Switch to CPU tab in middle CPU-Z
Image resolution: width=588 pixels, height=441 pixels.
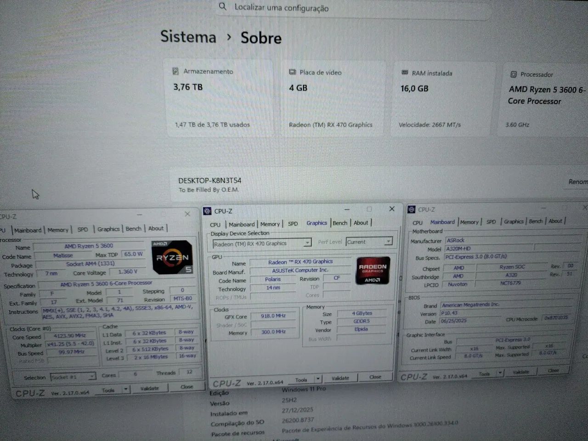(x=215, y=225)
